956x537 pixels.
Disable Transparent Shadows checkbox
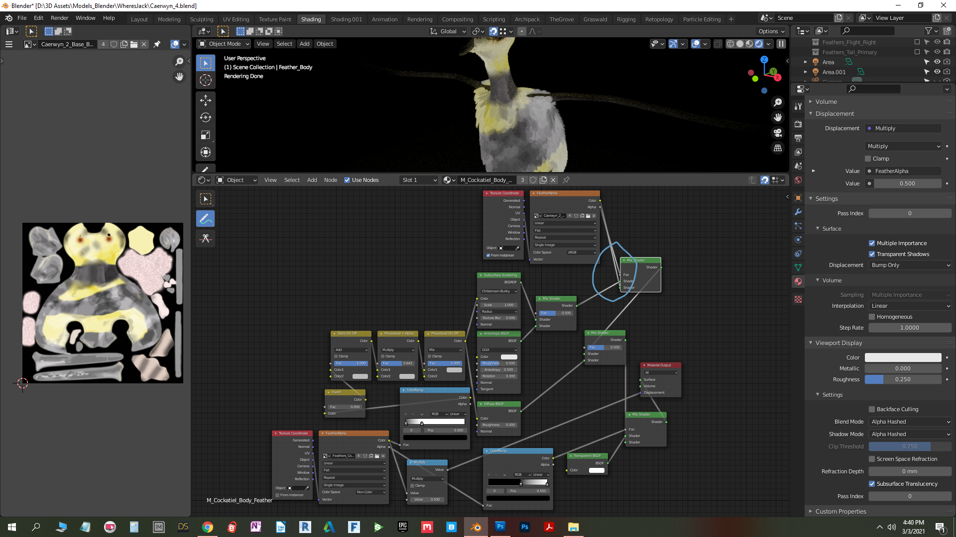[x=872, y=254]
